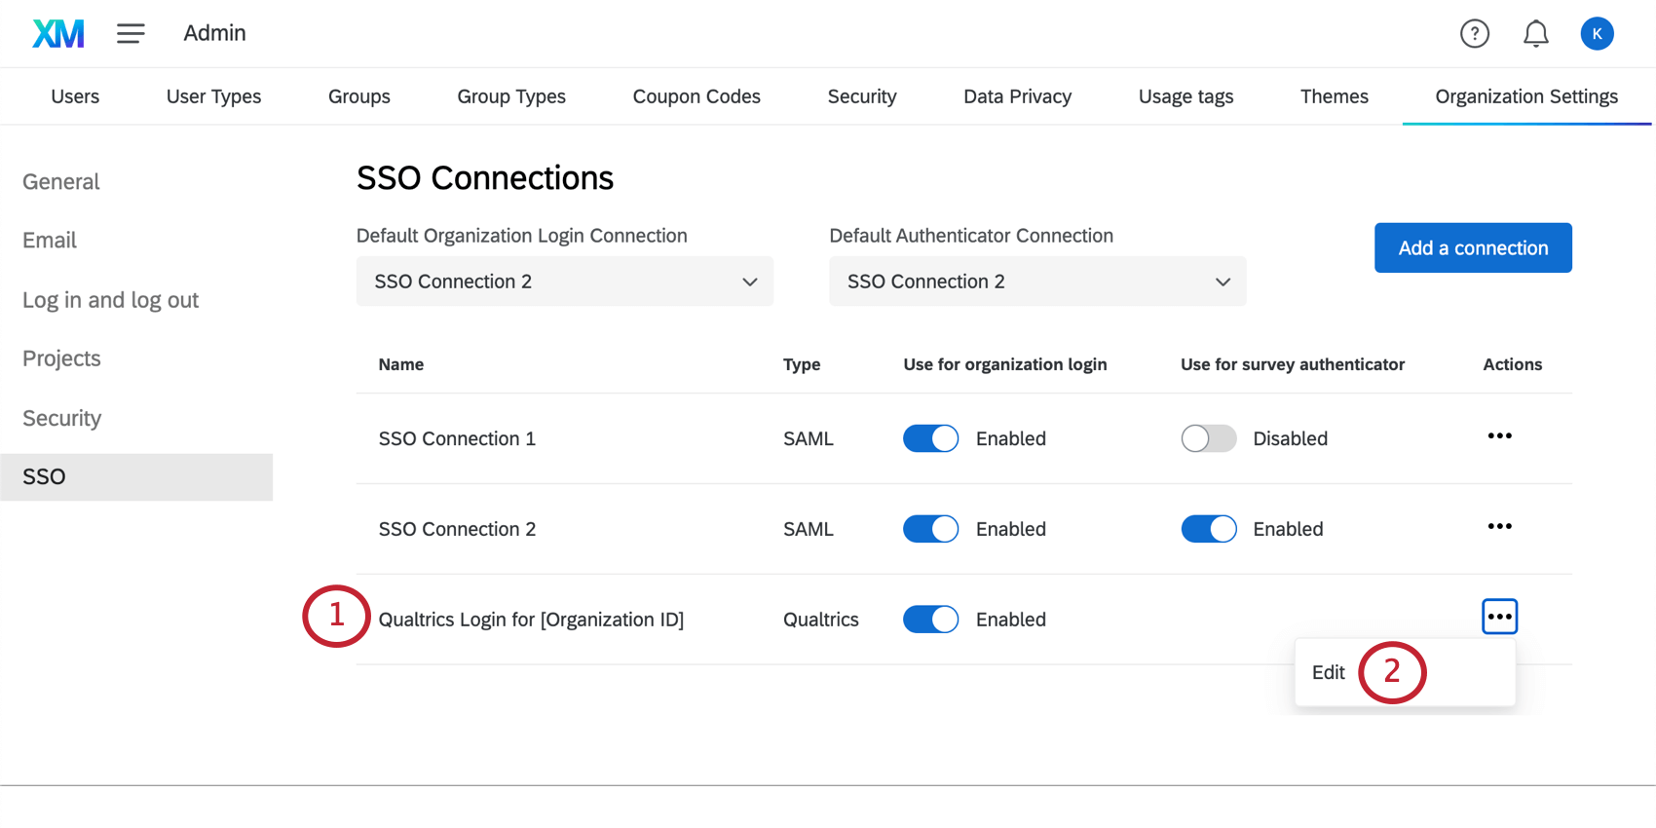
Task: Click Qualtrics type cell
Action: 821,620
